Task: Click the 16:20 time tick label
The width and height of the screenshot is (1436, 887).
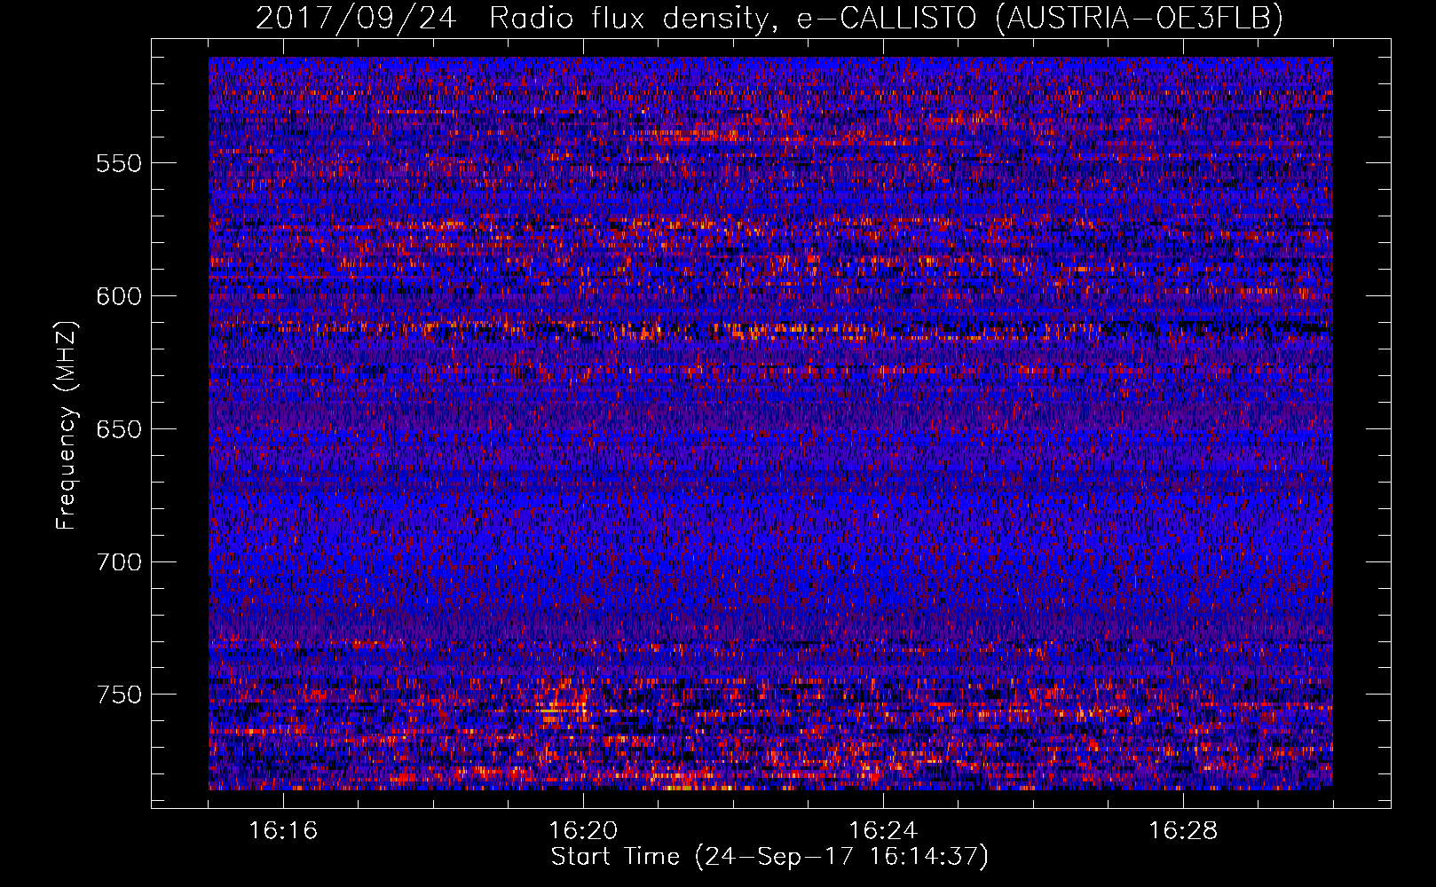Action: tap(583, 831)
